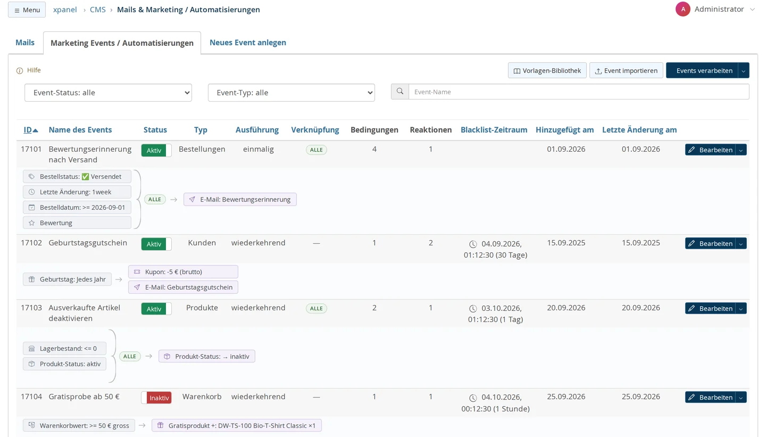
Task: Click ALLE badge in Verknüpfung for 17103
Action: coord(317,309)
